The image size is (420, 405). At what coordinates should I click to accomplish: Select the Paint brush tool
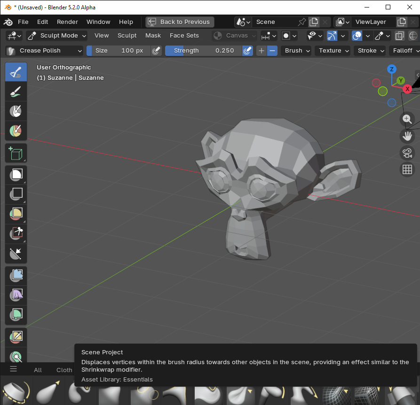[16, 92]
